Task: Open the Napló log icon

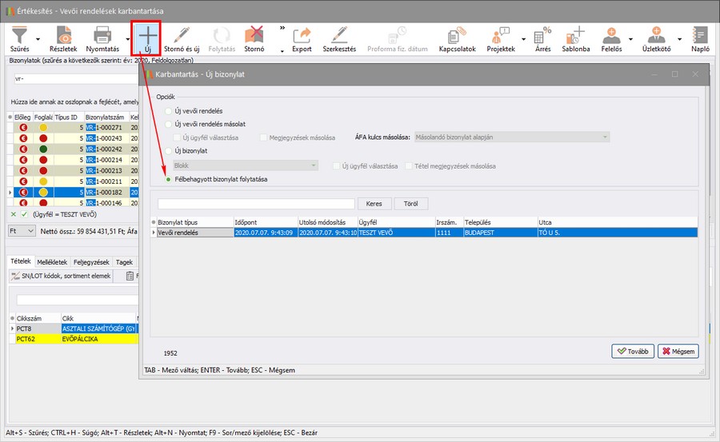Action: 700,34
